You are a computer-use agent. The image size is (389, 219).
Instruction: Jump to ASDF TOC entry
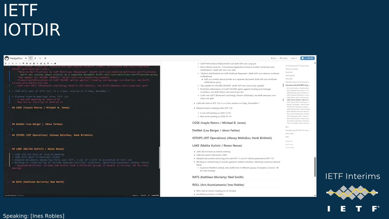[x=298, y=95]
